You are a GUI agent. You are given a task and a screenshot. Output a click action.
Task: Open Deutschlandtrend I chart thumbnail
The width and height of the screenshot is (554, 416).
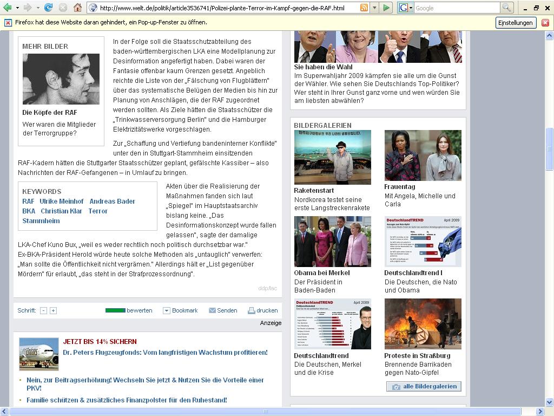click(x=423, y=241)
